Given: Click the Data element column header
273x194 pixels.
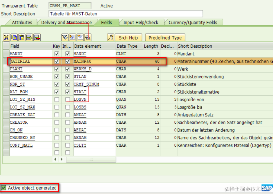Looking at the screenshot, I should click(x=95, y=46).
